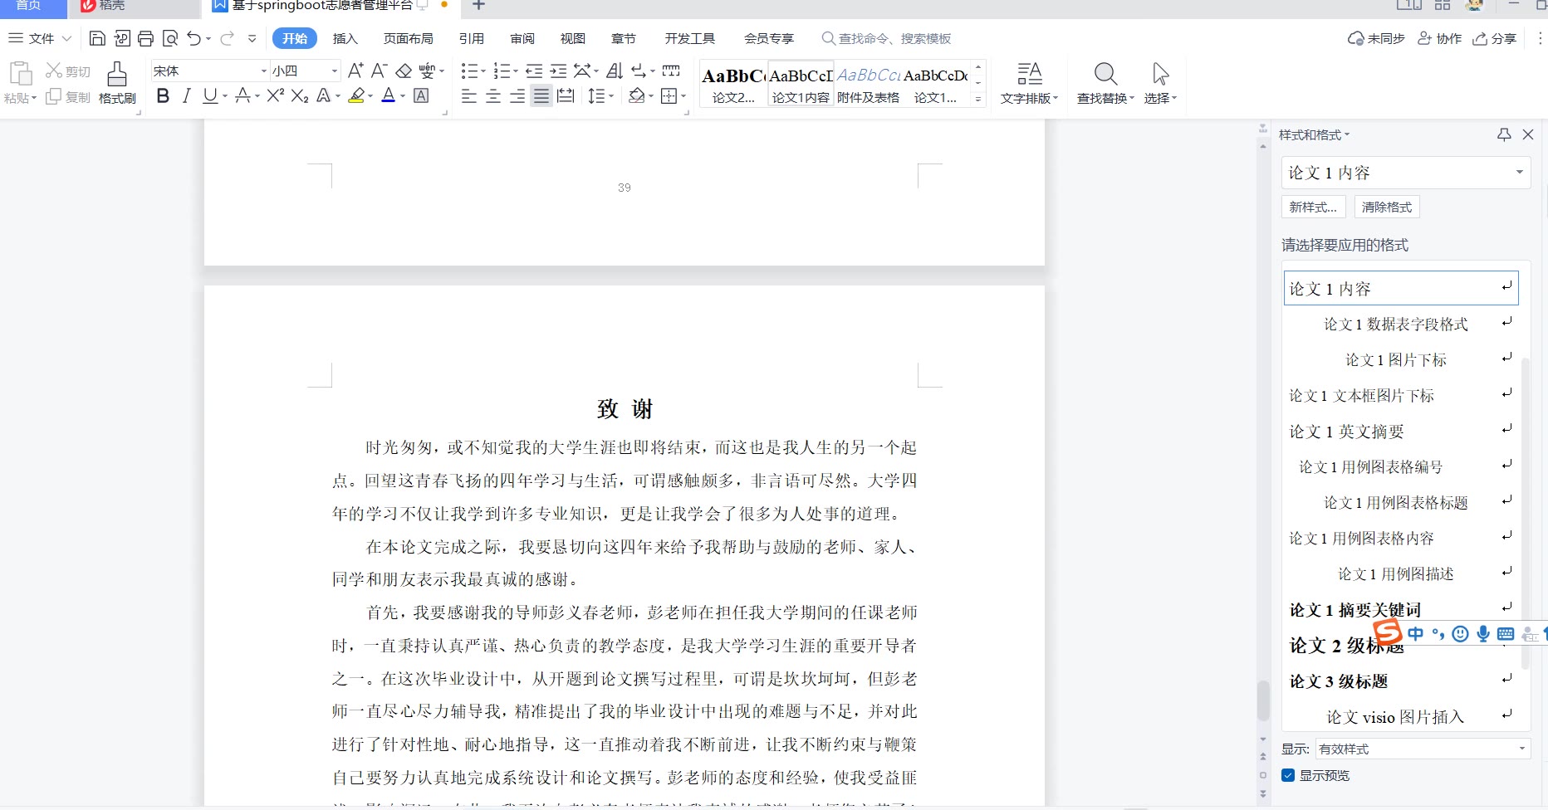Toggle Superscript X² formatting
This screenshot has height=810, width=1548.
click(276, 96)
